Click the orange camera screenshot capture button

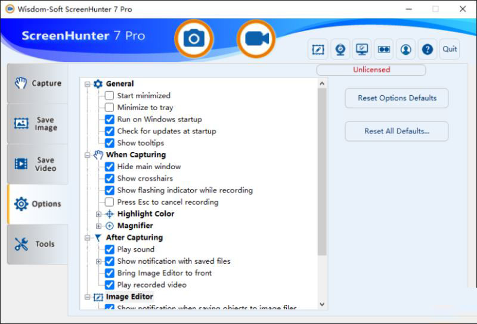[x=194, y=39]
